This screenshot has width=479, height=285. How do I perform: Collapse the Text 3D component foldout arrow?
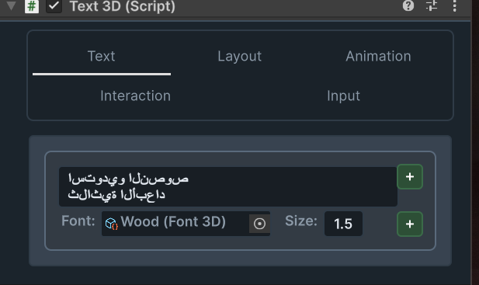click(11, 5)
